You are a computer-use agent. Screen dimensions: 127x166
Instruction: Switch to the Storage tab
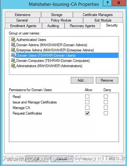[x=57, y=15]
